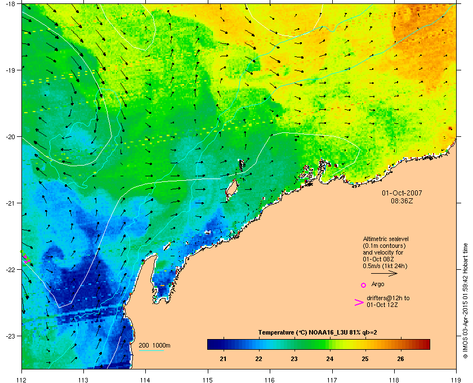The height and width of the screenshot is (383, 473).
Task: Click colorbar tick label 22
Action: [x=258, y=359]
